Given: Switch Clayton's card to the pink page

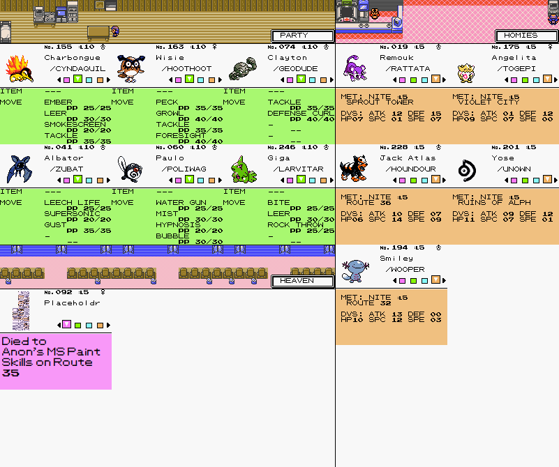Looking at the screenshot, I should [290, 80].
